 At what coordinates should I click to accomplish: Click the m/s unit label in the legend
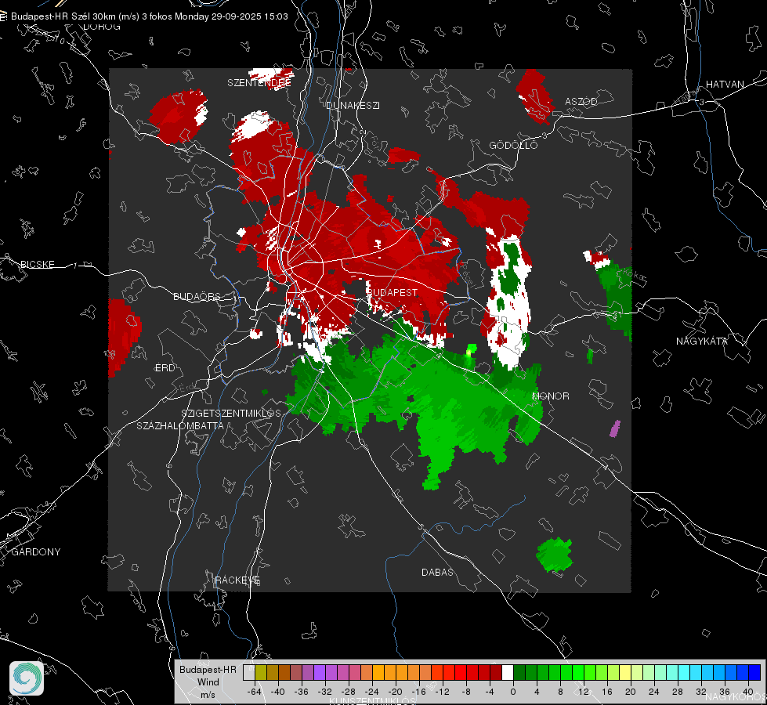click(x=208, y=694)
